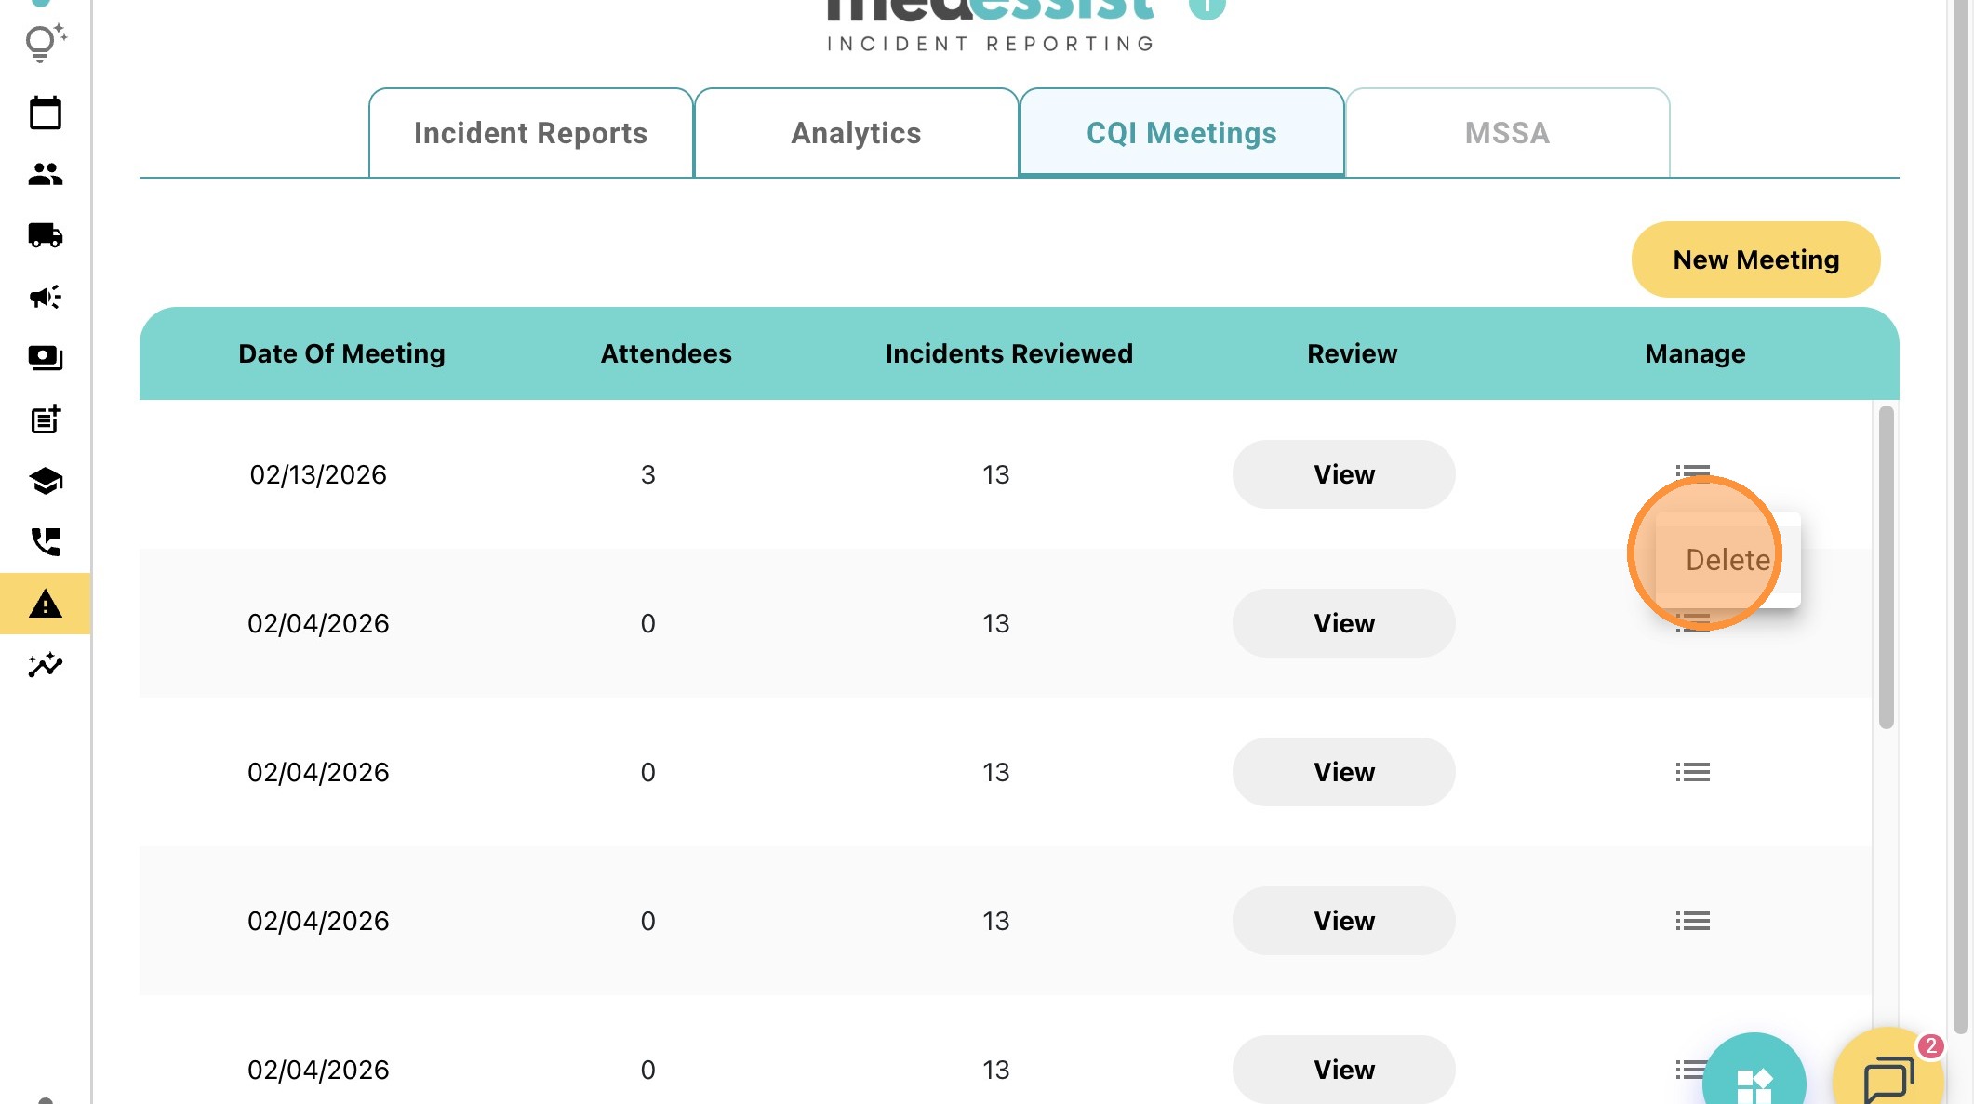
Task: Click the lightbulb ideas sidebar icon
Action: pyautogui.click(x=44, y=43)
